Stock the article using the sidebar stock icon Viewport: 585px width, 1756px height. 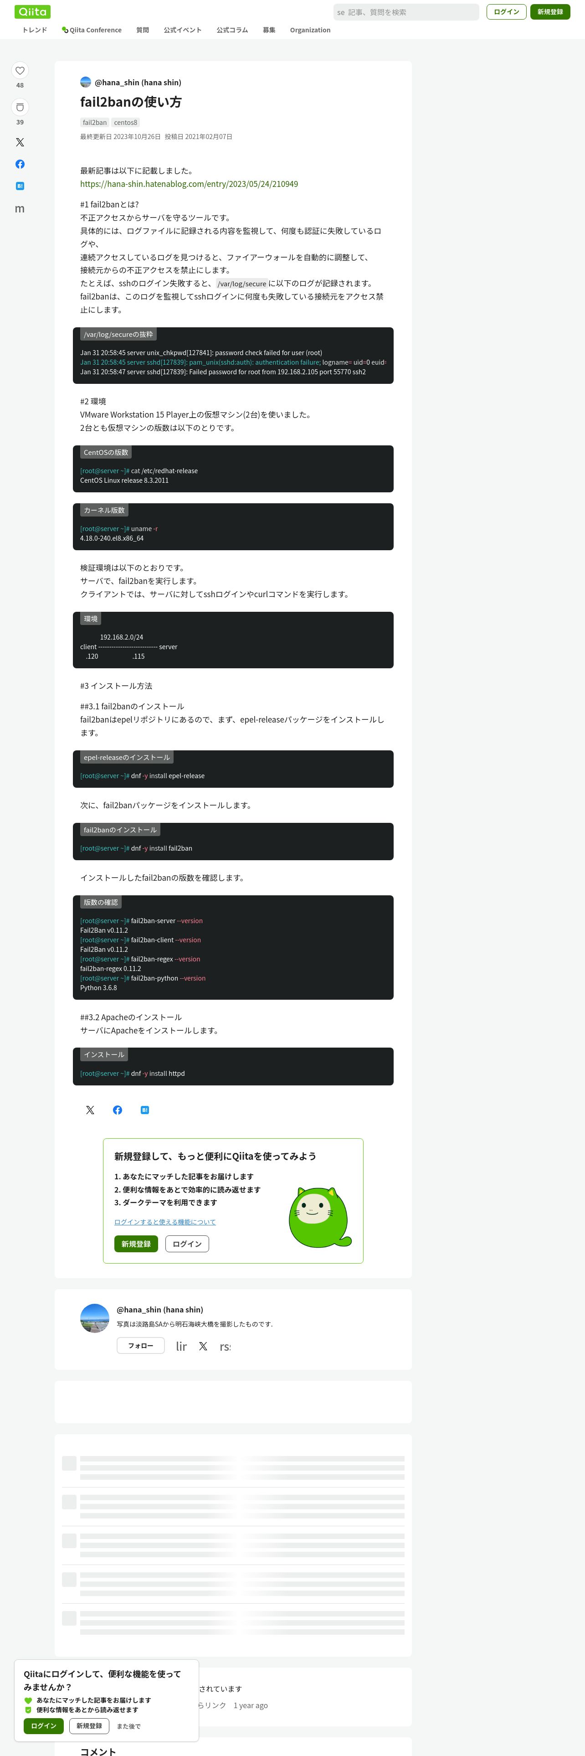click(20, 107)
